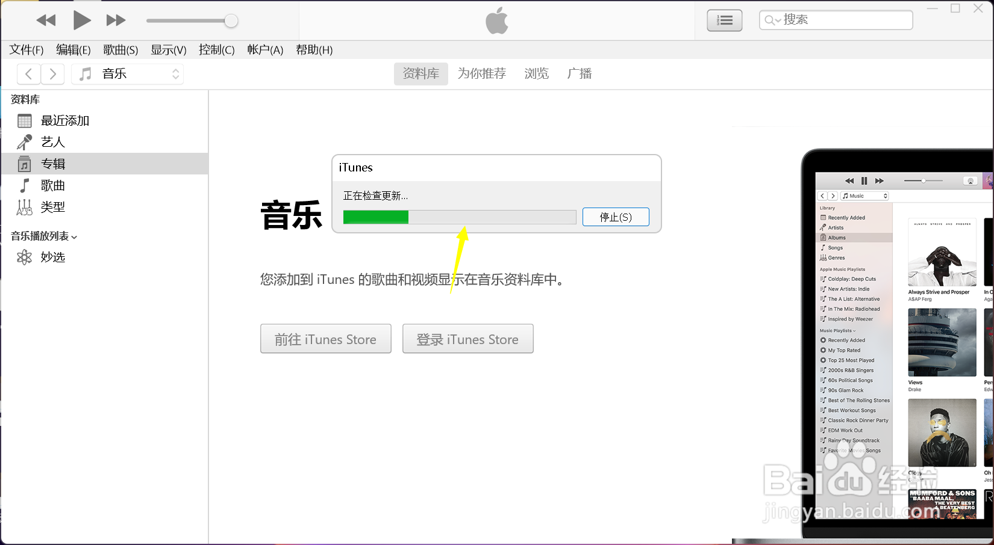Click the 登录 iTunes Store button
994x545 pixels.
pyautogui.click(x=468, y=339)
